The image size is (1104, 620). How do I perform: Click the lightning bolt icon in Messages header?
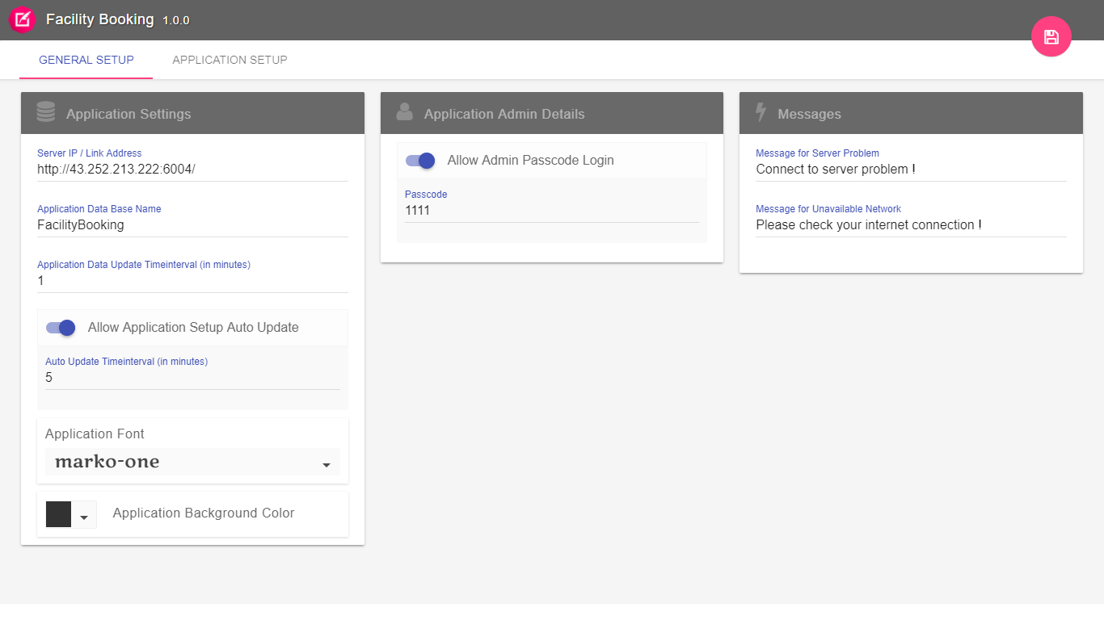click(x=761, y=112)
